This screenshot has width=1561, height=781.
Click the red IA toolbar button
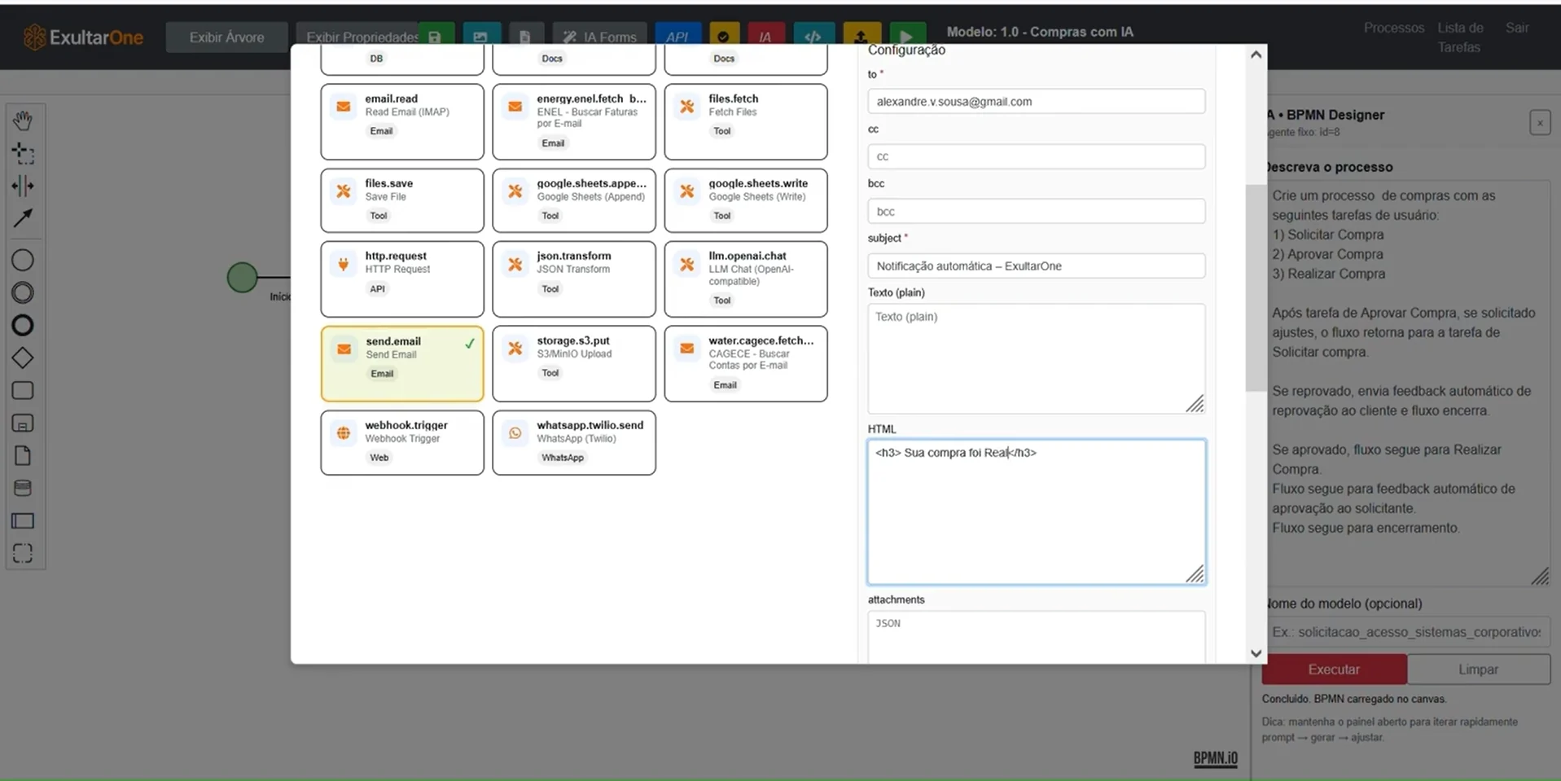[765, 36]
